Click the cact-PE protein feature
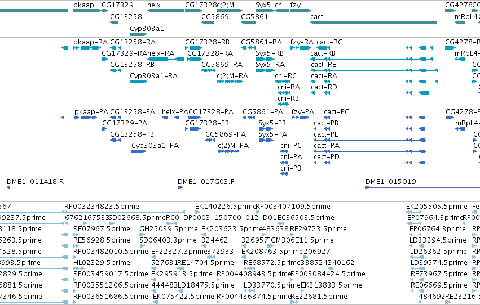Image resolution: width=480 pixels, height=305 pixels. coord(370,141)
